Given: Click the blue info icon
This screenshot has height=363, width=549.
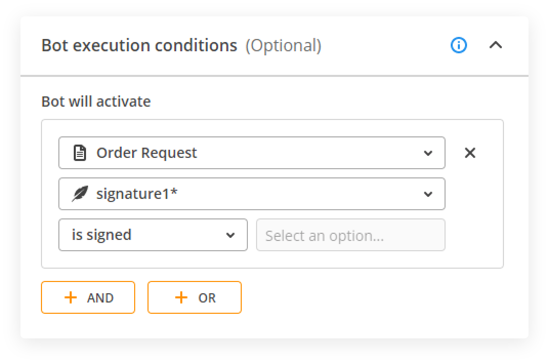Looking at the screenshot, I should point(458,46).
